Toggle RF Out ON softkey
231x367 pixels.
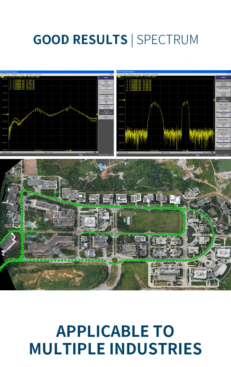[106, 112]
